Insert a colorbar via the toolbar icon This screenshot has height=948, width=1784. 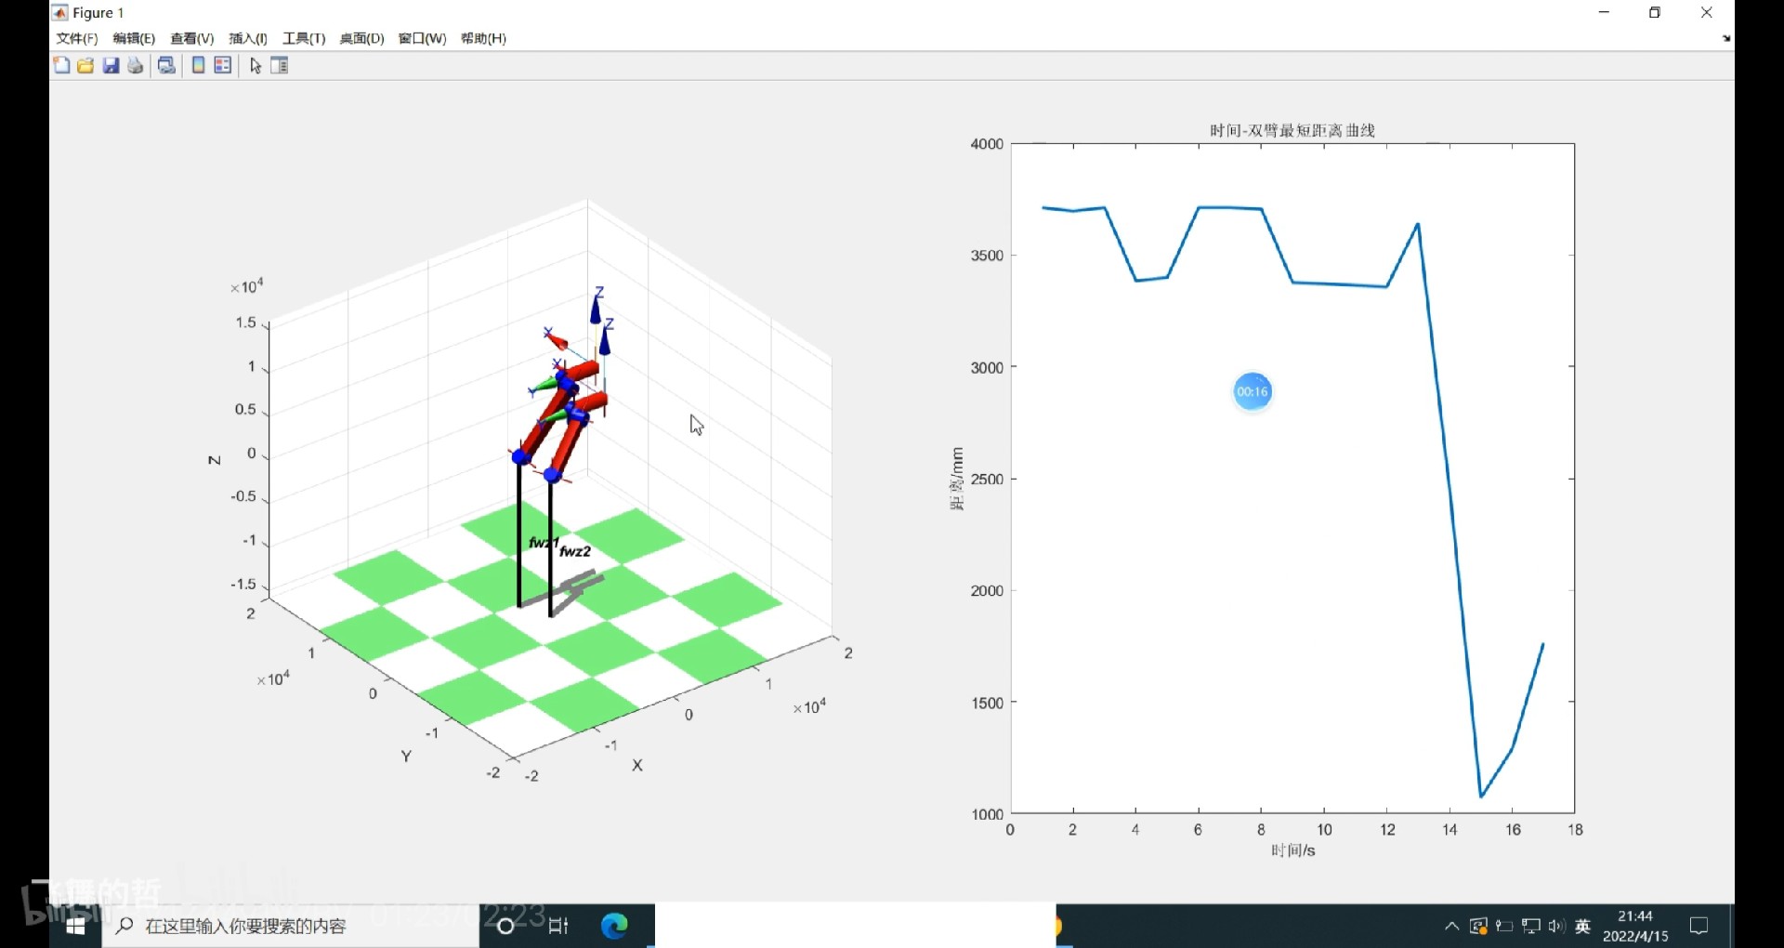tap(198, 65)
